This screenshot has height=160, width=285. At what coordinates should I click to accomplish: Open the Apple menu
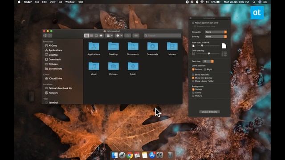[19, 2]
